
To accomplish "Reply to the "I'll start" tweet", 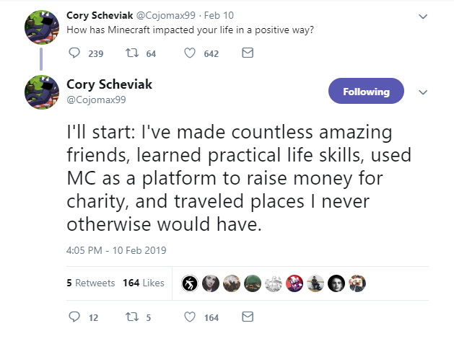I will [74, 317].
